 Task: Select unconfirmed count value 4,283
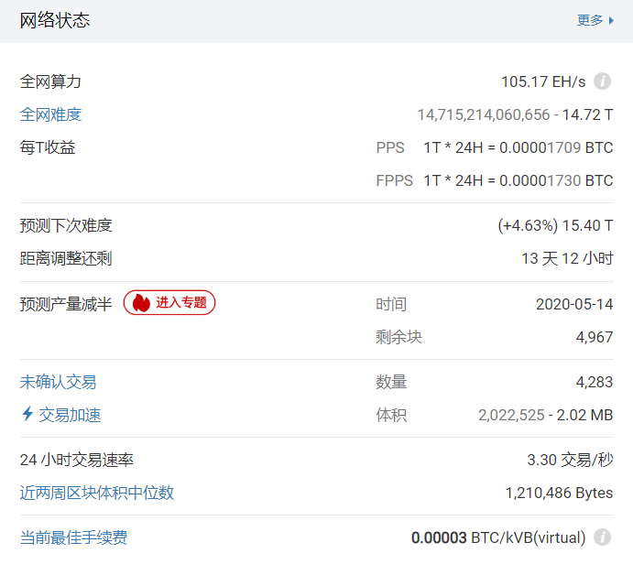(x=595, y=382)
